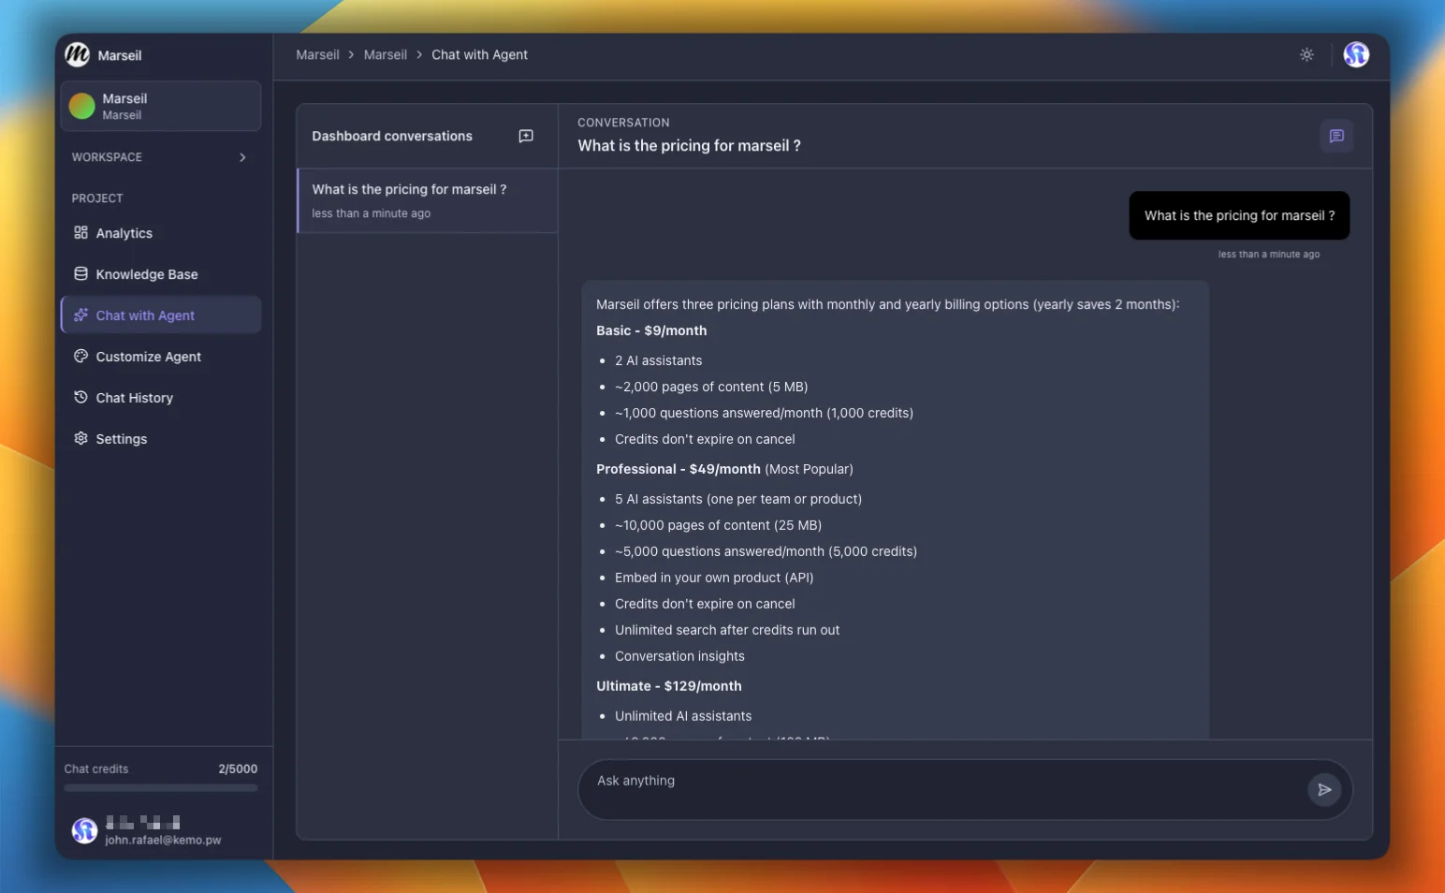
Task: Open Chat History page
Action: (161, 398)
